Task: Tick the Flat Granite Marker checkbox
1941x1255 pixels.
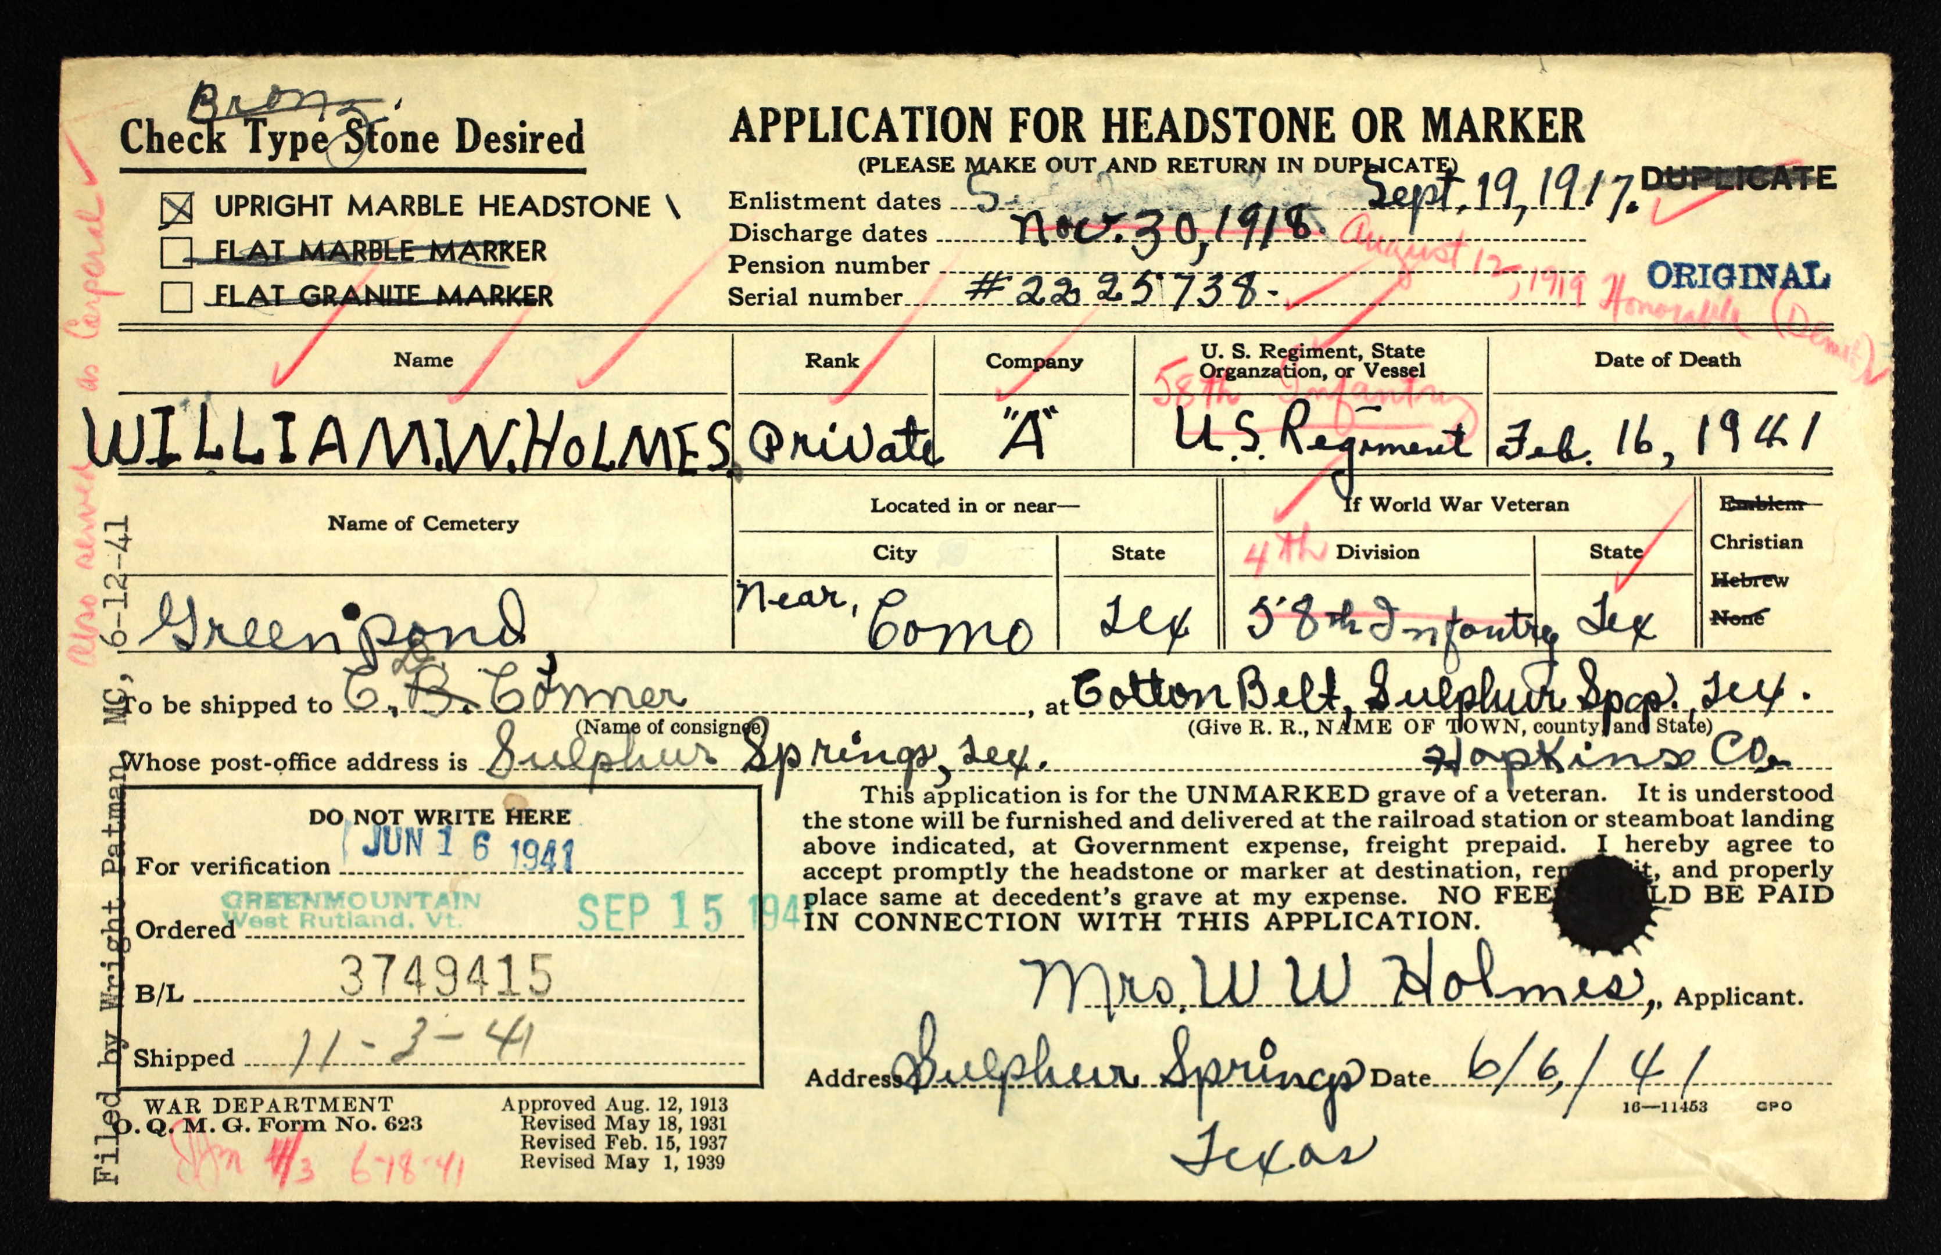Action: pos(176,297)
